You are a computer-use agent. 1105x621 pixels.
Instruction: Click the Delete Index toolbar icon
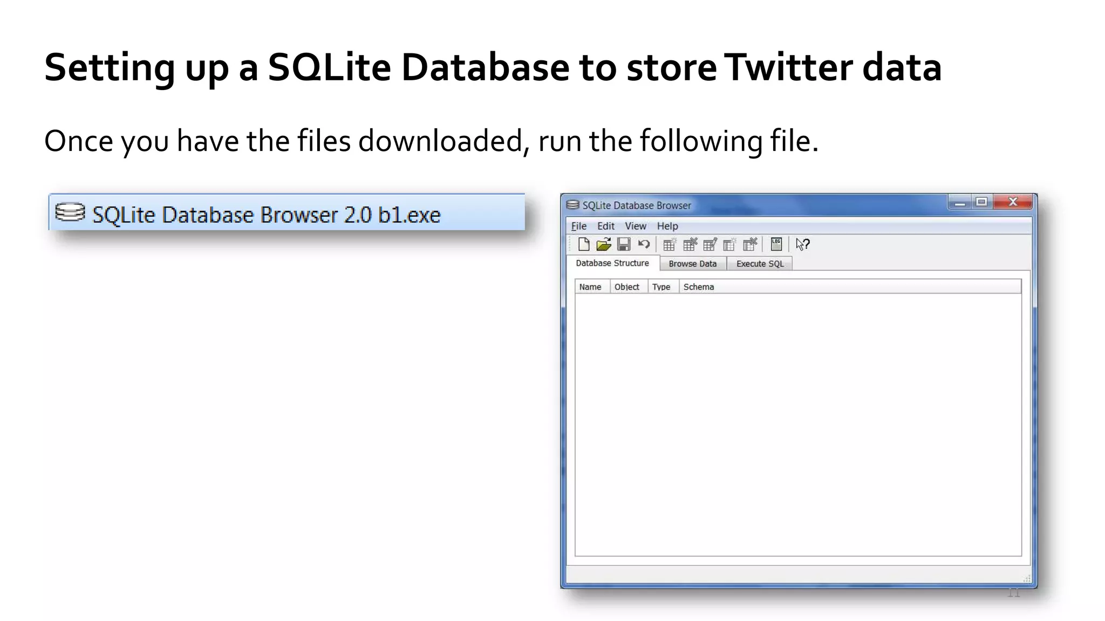click(x=750, y=245)
